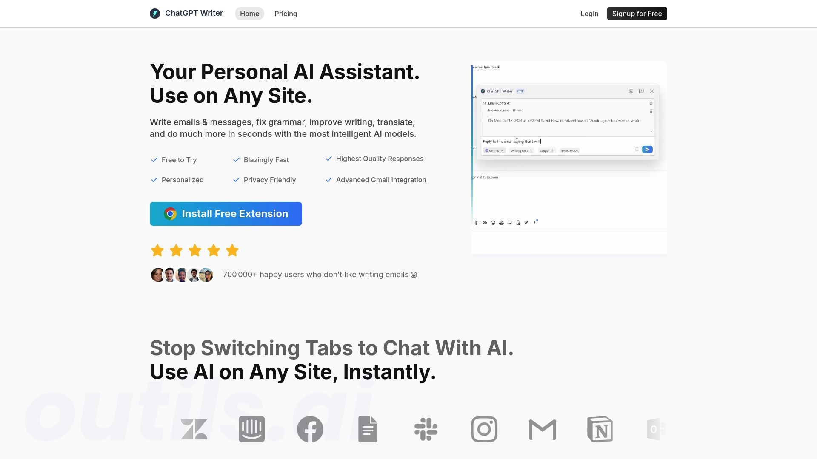Viewport: 817px width, 459px height.
Task: Open the Notion app icon
Action: click(599, 429)
